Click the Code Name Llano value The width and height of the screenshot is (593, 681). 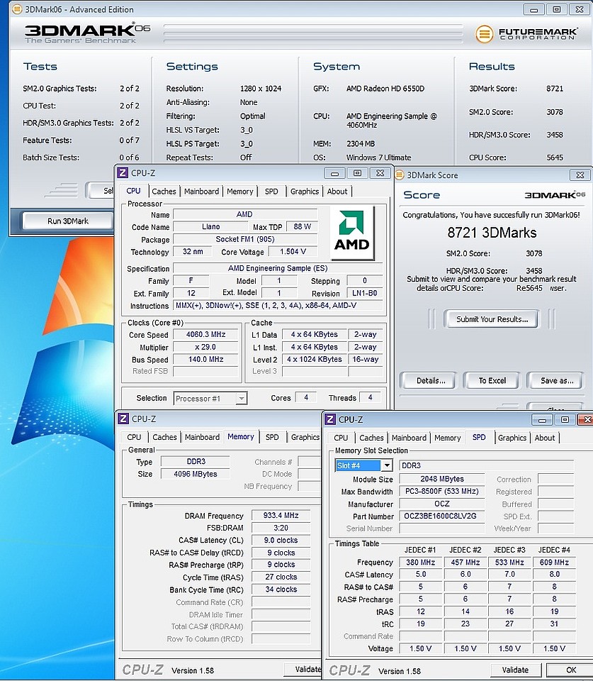pyautogui.click(x=211, y=227)
